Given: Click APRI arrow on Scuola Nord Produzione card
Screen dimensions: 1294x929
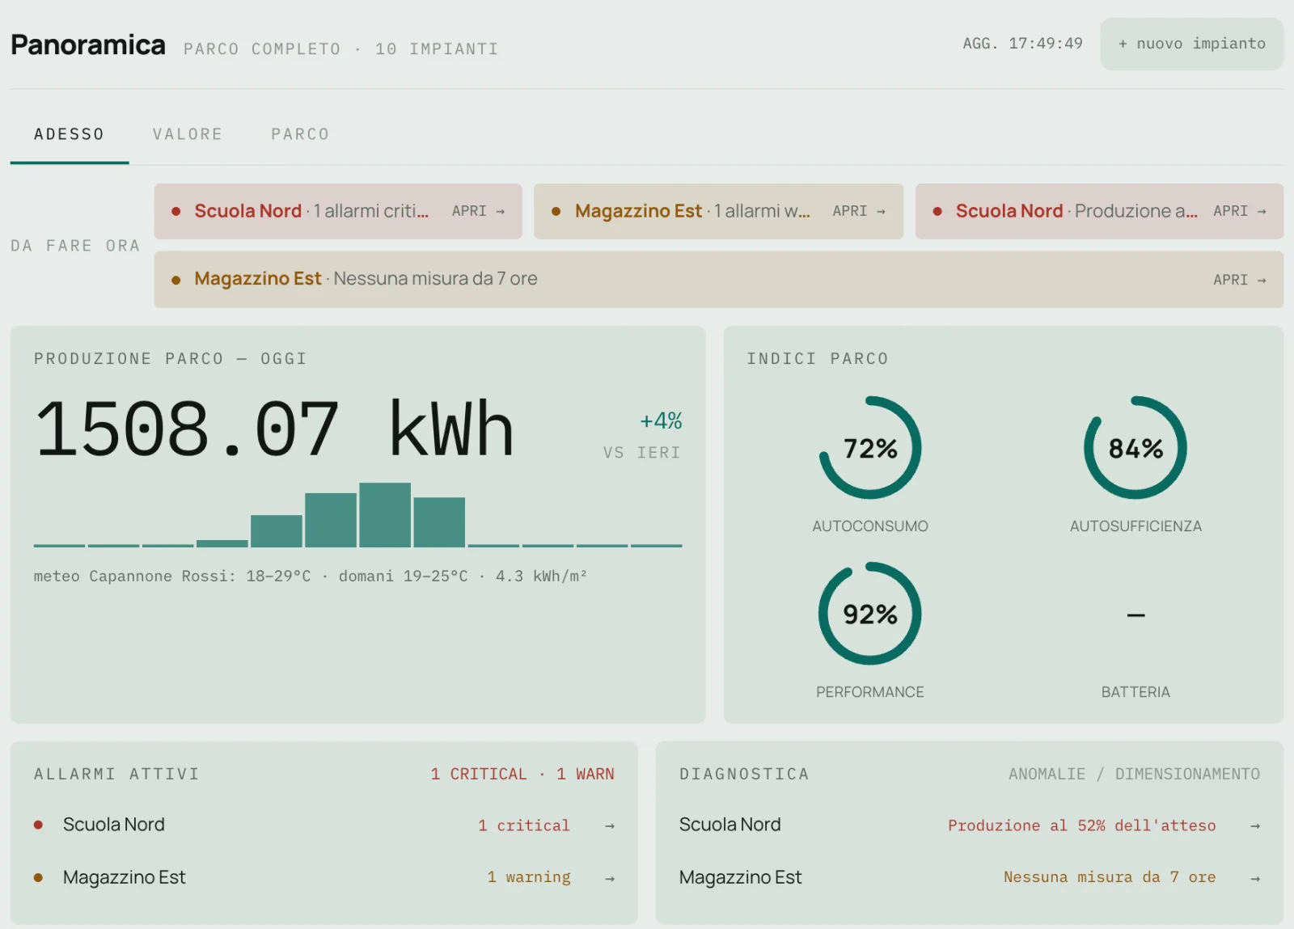Looking at the screenshot, I should tap(1239, 211).
